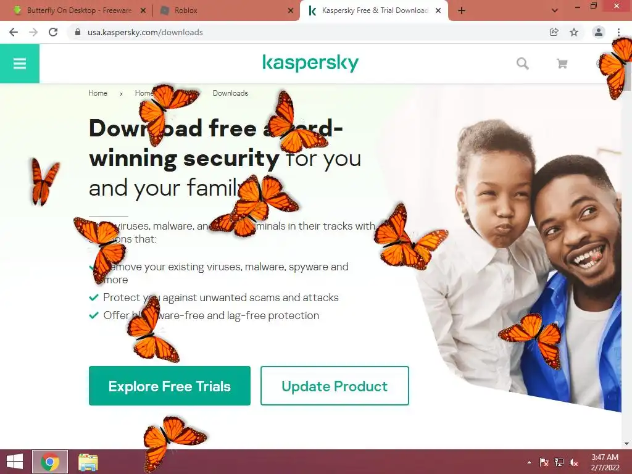This screenshot has width=632, height=474.
Task: Open a new browser tab
Action: coord(462,10)
